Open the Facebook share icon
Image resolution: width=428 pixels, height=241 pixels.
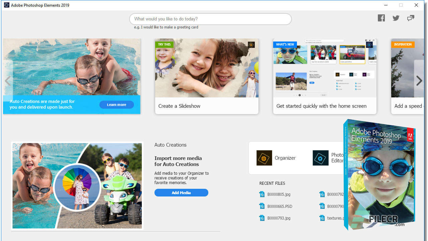pos(381,18)
